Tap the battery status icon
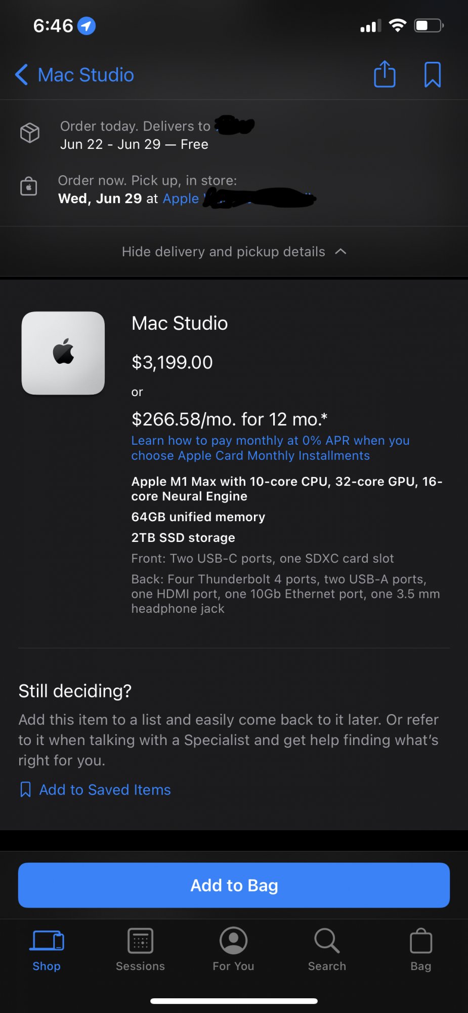This screenshot has width=468, height=1013. coord(429,25)
